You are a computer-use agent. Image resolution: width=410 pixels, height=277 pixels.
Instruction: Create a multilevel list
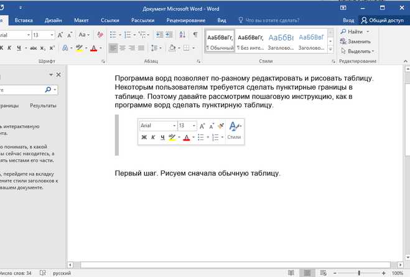(142, 34)
